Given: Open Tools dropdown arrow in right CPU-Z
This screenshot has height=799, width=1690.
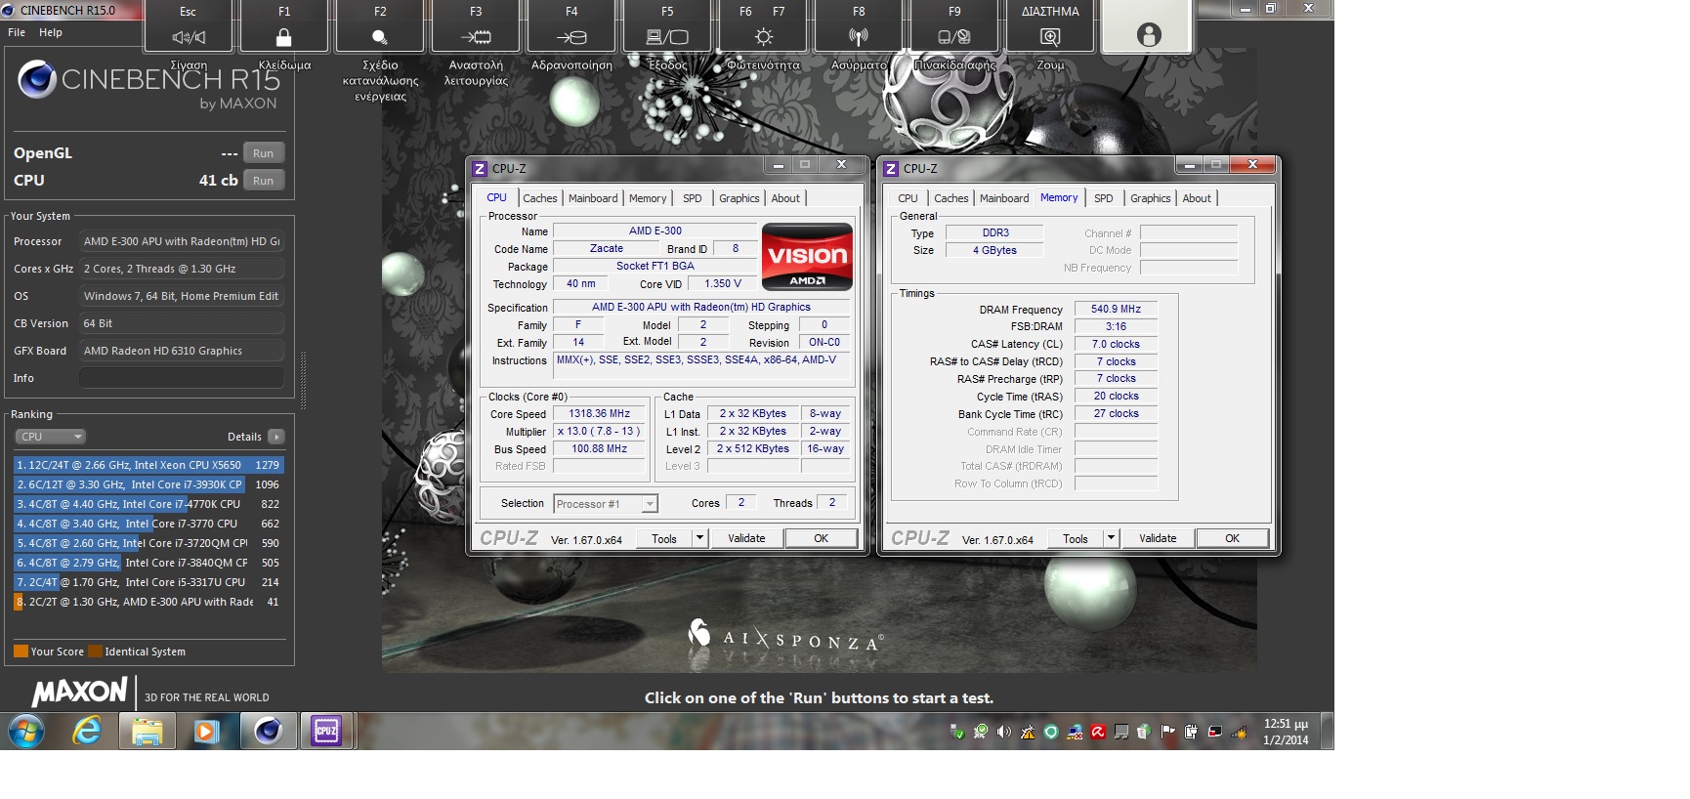Looking at the screenshot, I should pos(1111,538).
